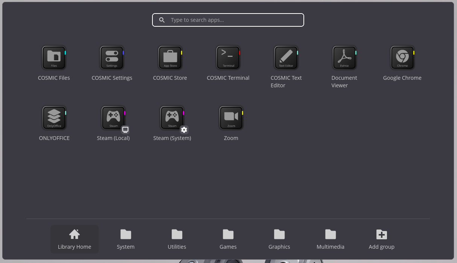The image size is (457, 263).
Task: Launch the Document Viewer (Evince) icon
Action: 344,58
